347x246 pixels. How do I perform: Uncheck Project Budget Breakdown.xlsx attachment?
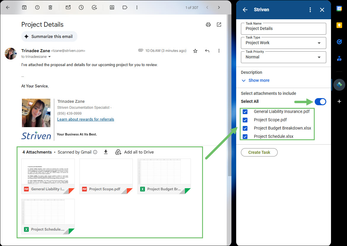(x=245, y=128)
